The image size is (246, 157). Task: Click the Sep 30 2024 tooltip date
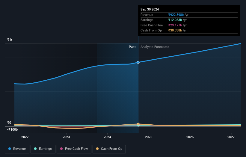tap(150, 9)
